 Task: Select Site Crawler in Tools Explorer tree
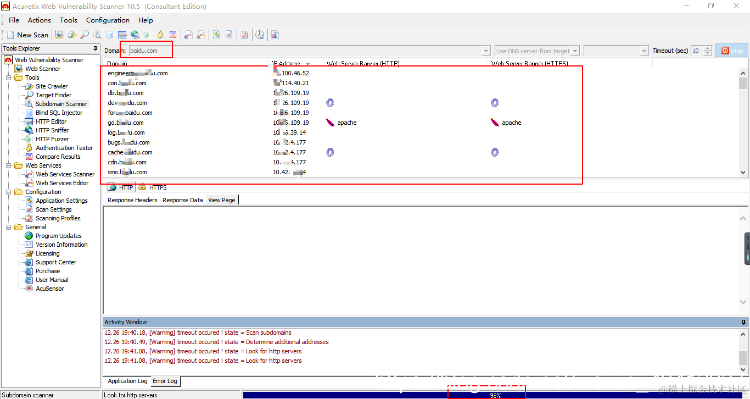[x=52, y=86]
